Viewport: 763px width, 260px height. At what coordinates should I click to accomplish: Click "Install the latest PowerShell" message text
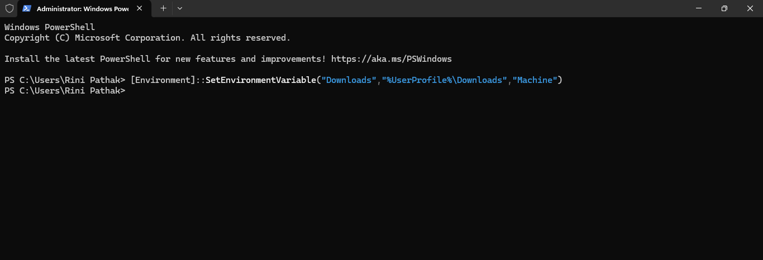point(84,58)
